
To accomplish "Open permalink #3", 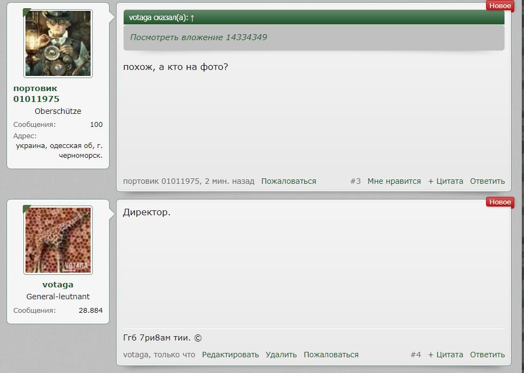I will click(356, 181).
